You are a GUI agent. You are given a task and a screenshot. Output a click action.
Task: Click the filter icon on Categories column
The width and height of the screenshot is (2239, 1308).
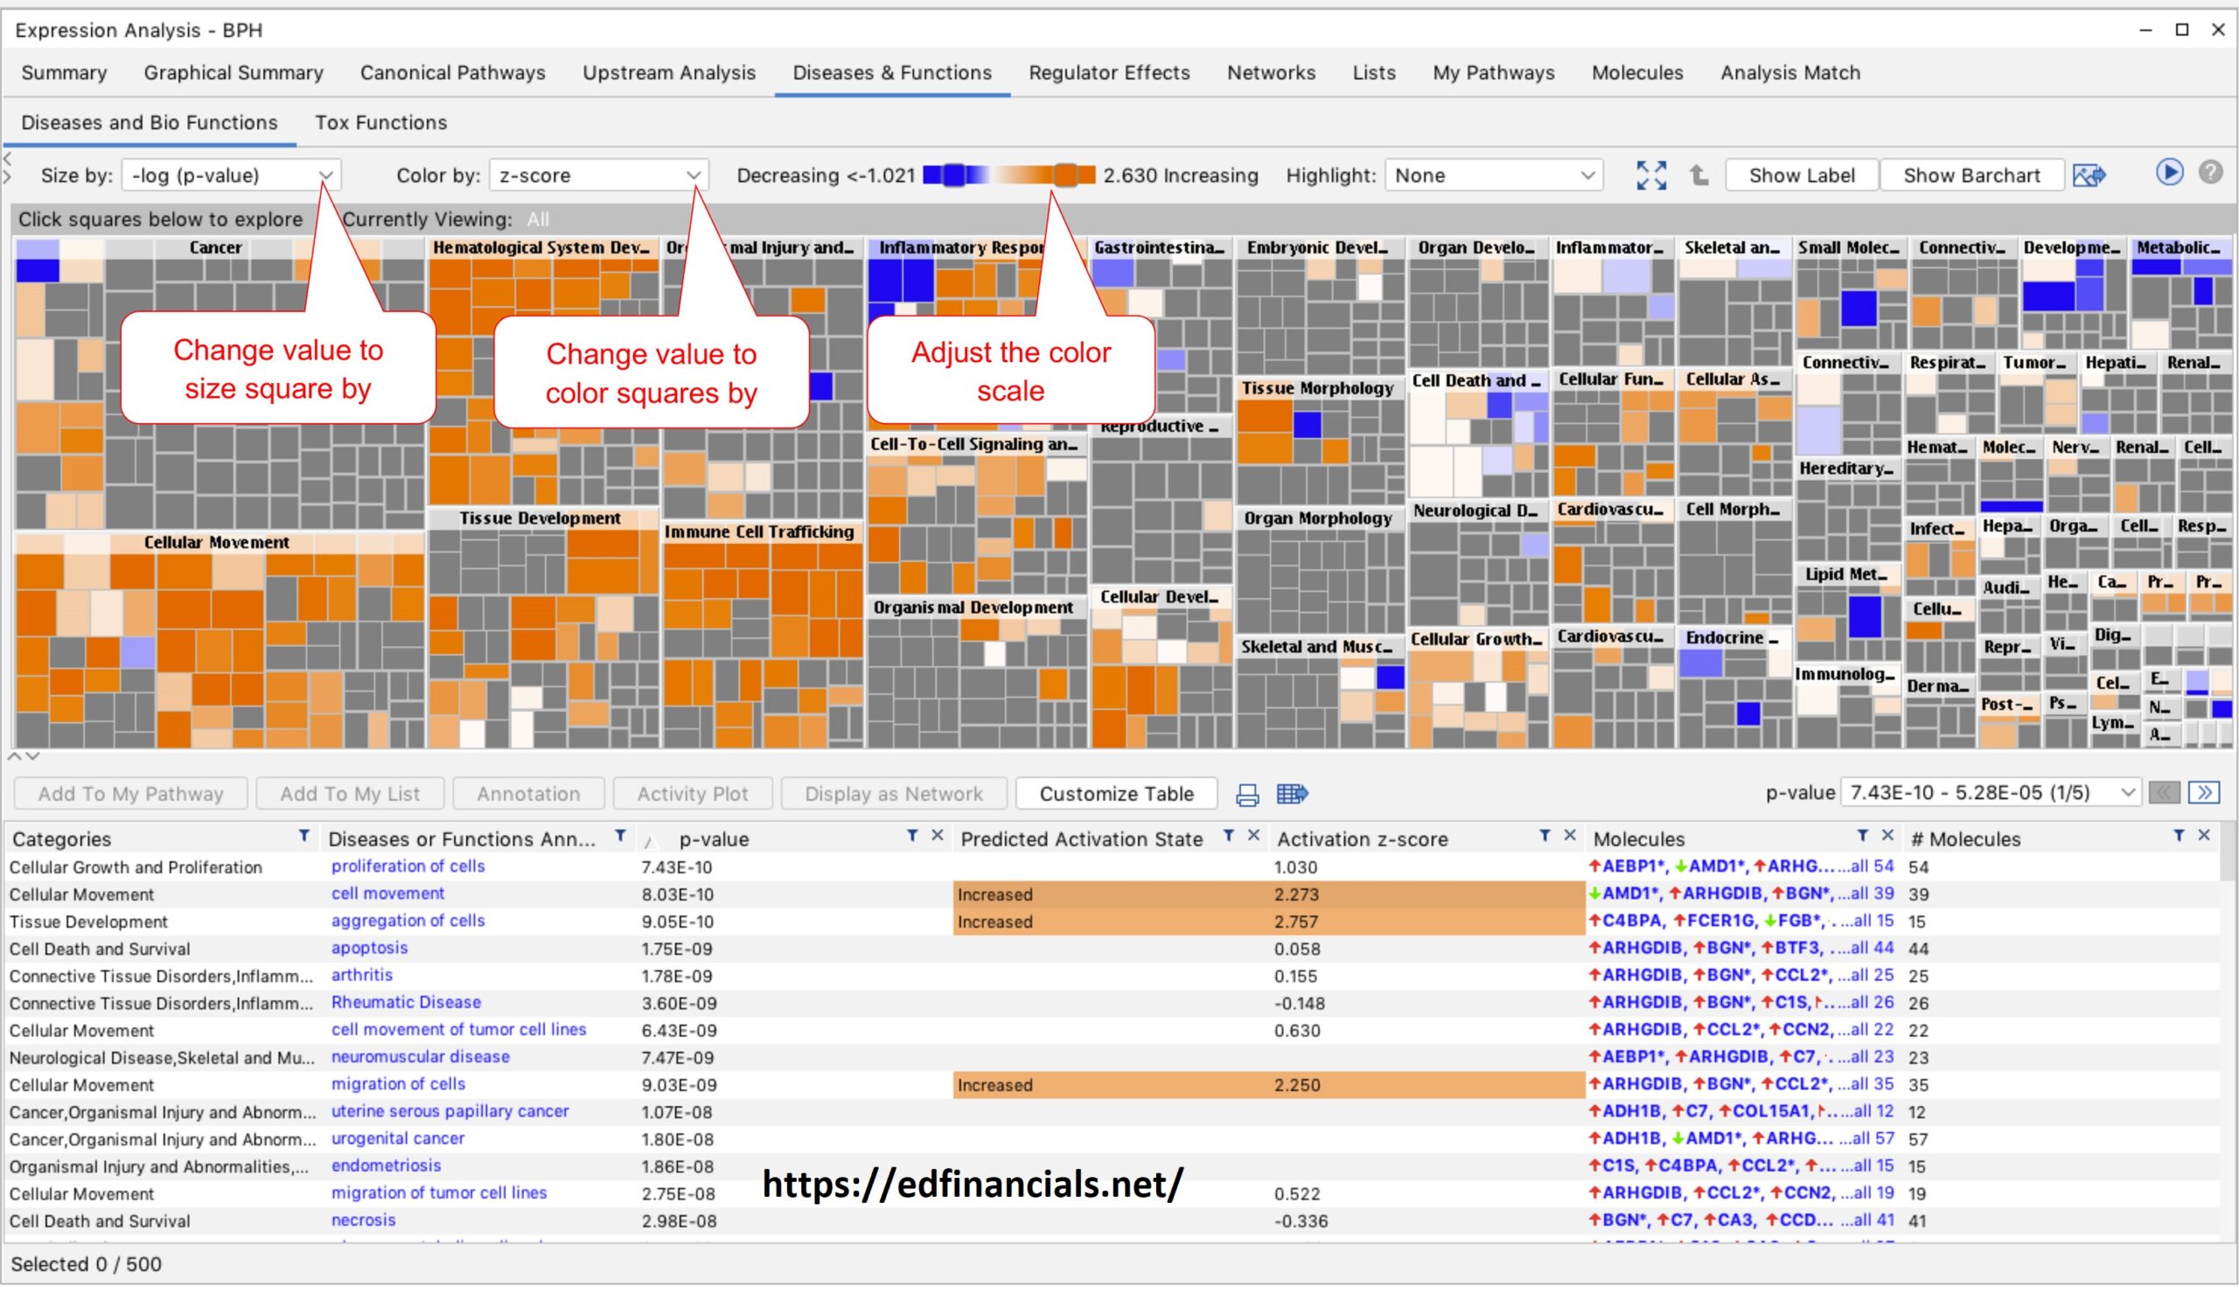point(303,837)
